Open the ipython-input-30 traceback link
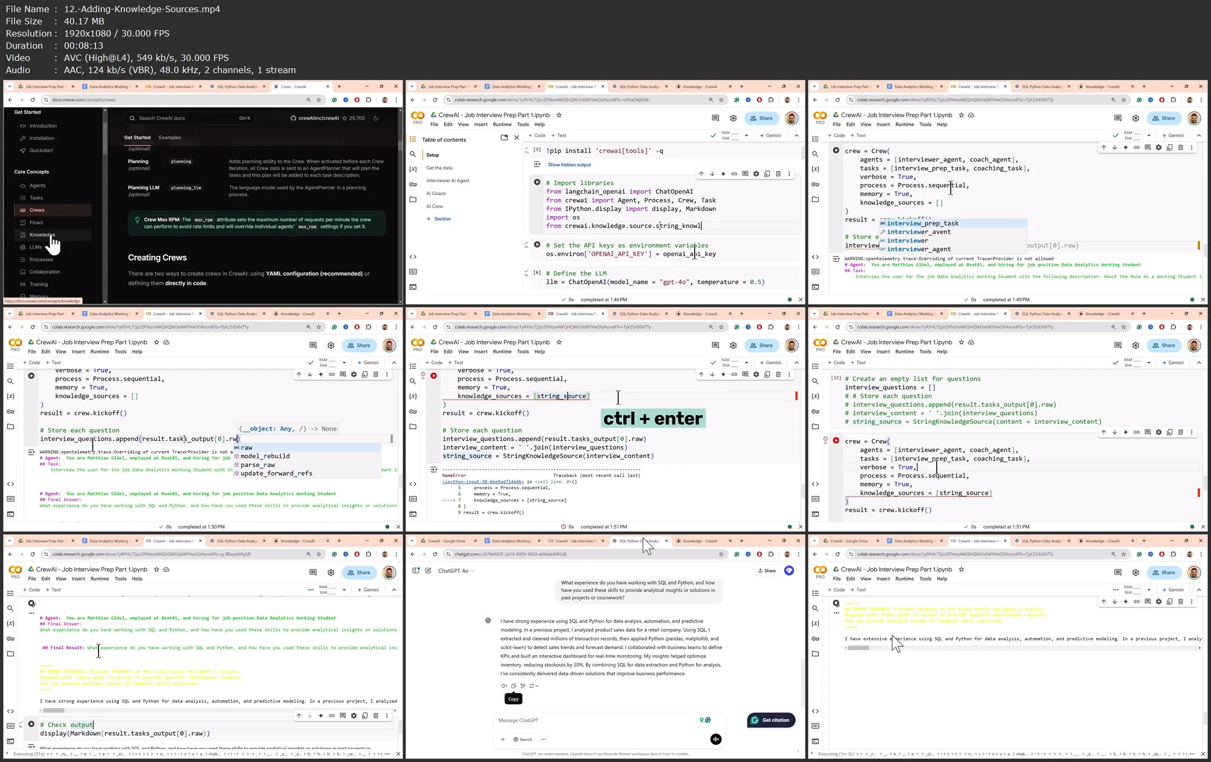This screenshot has height=762, width=1211. 483,482
